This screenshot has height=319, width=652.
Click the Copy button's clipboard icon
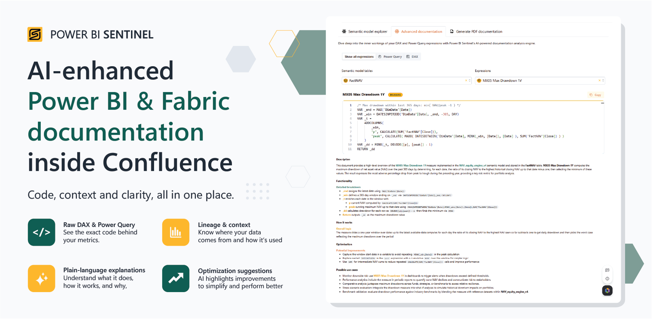591,95
